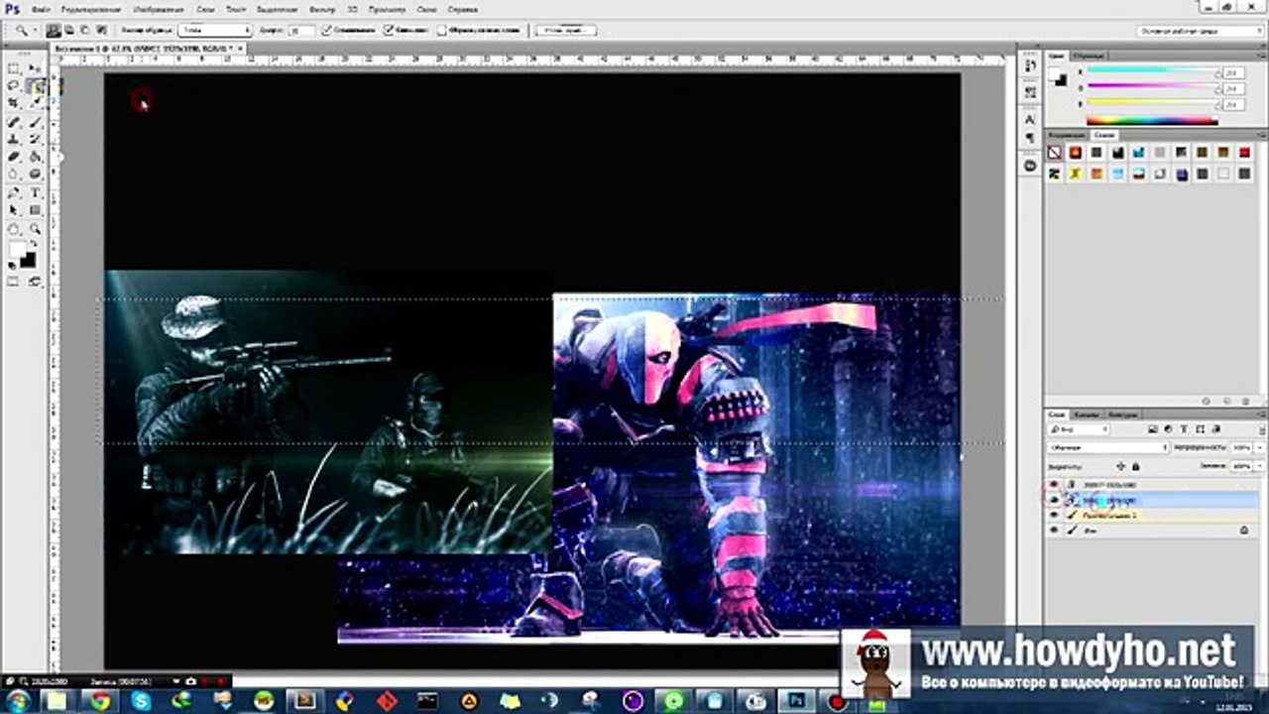Select the Horizontal Type tool
The image size is (1269, 714).
35,193
